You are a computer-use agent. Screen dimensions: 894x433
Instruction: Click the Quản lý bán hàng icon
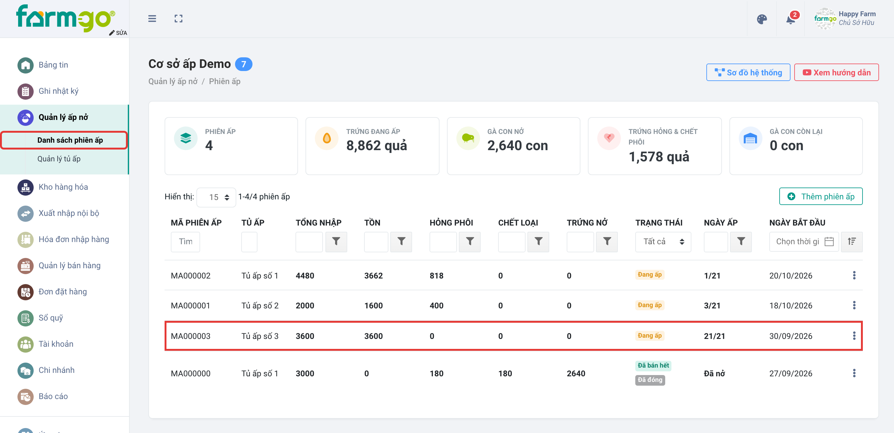[25, 266]
